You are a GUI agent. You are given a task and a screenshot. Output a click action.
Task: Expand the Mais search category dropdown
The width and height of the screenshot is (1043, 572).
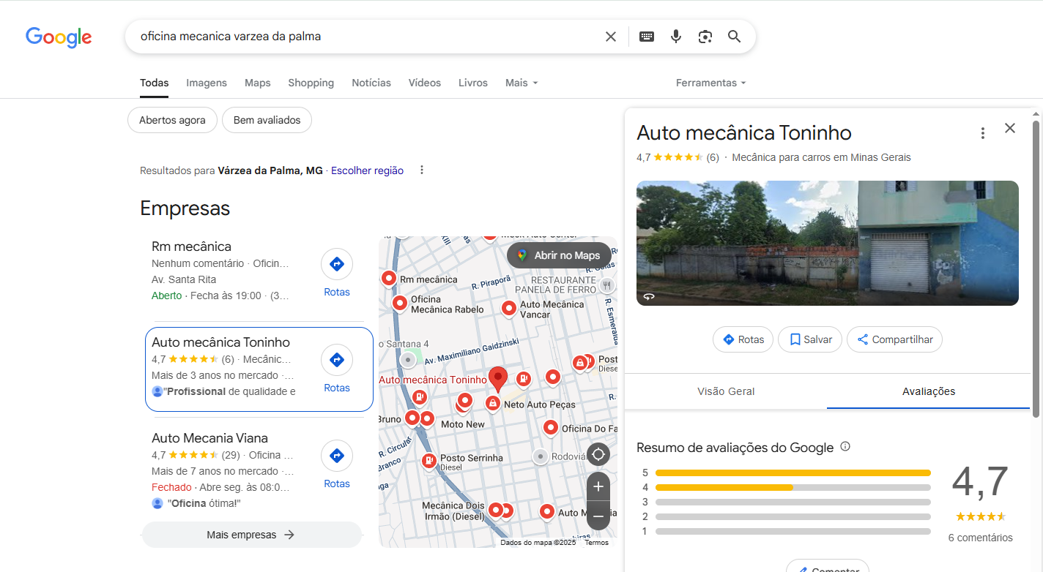[521, 83]
